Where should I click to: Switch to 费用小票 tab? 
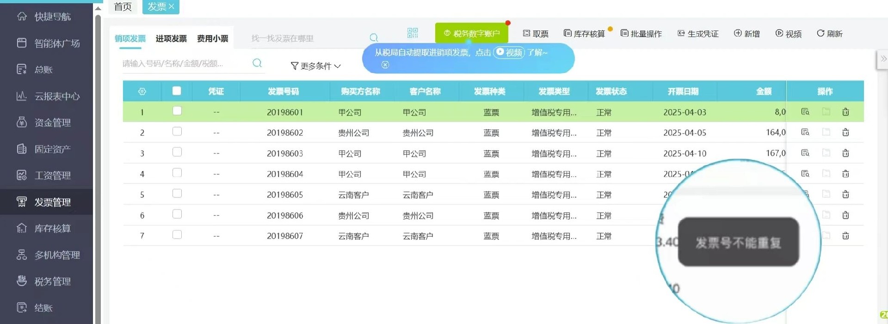click(x=213, y=38)
